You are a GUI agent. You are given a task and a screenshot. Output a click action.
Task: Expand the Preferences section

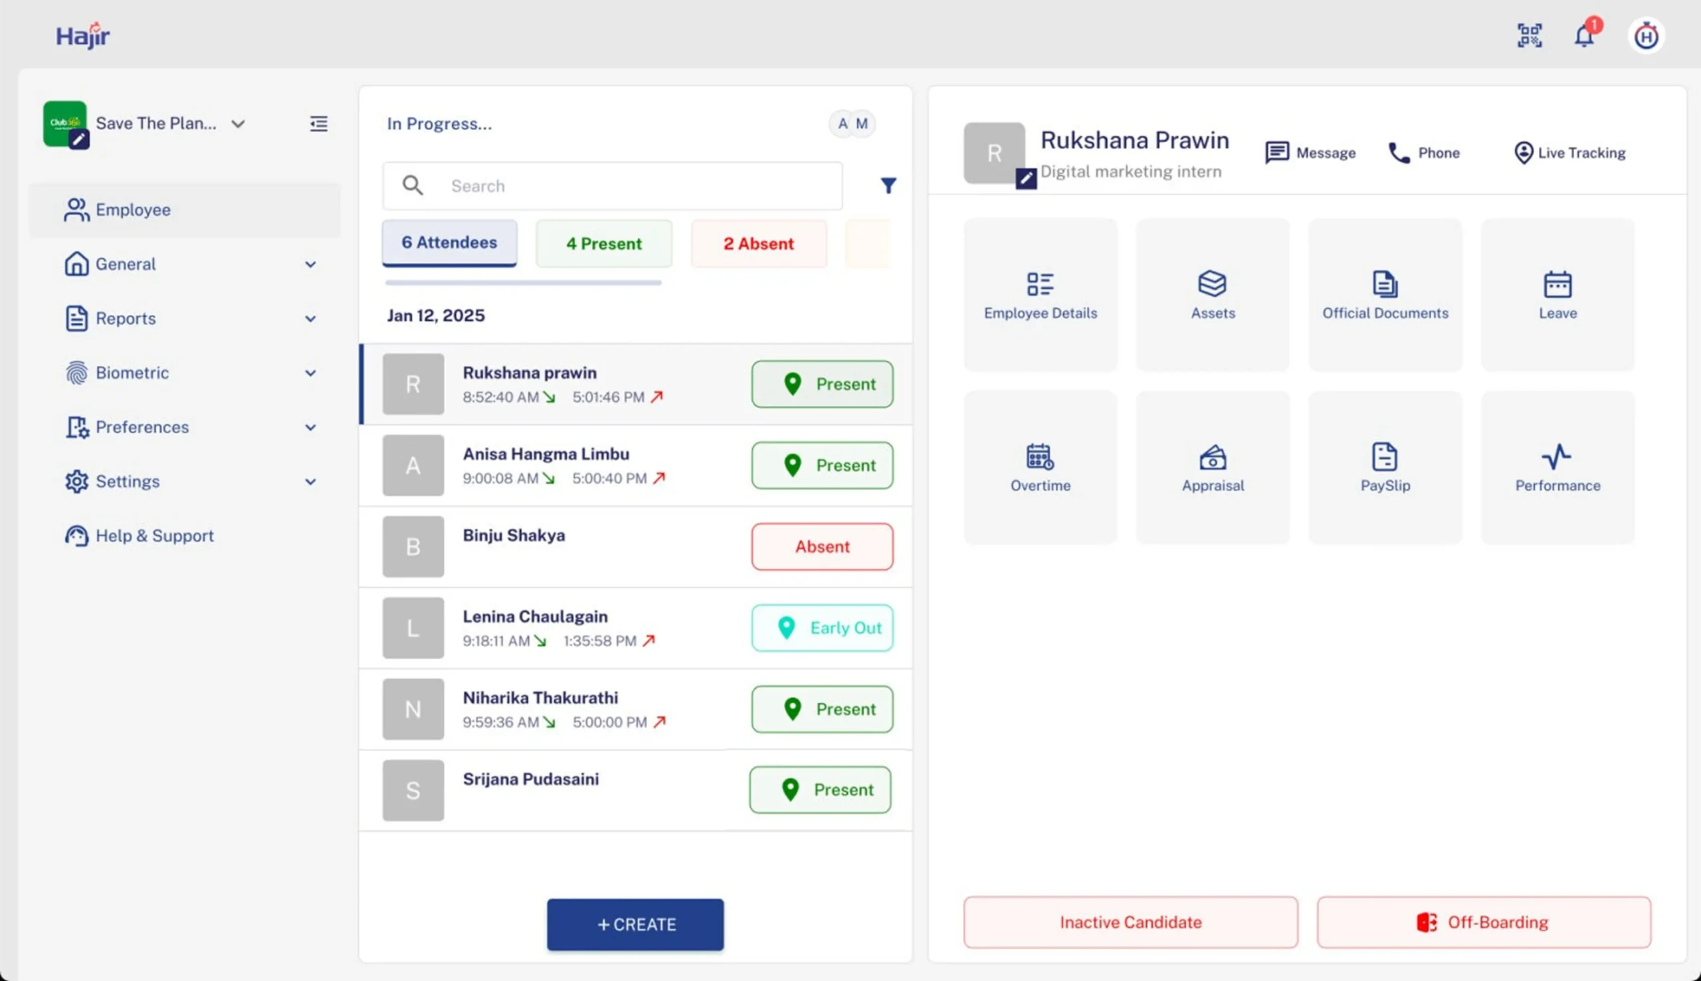click(x=142, y=426)
